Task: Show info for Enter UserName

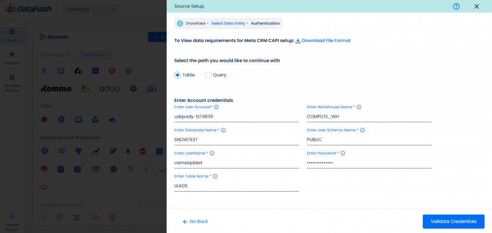Action: 212,153
